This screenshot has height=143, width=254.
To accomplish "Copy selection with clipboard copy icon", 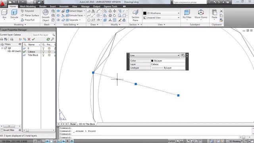I will coord(221,15).
